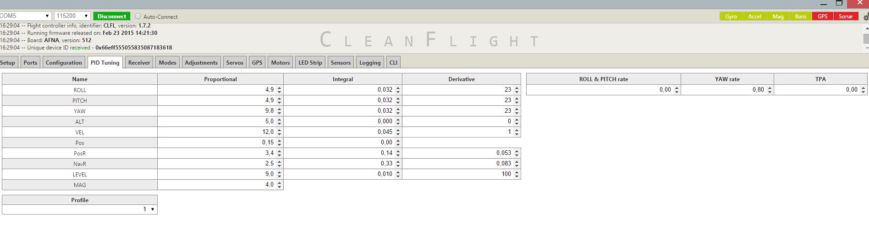Go to the CLI tab
Viewport: 869px width, 242px height.
click(393, 63)
